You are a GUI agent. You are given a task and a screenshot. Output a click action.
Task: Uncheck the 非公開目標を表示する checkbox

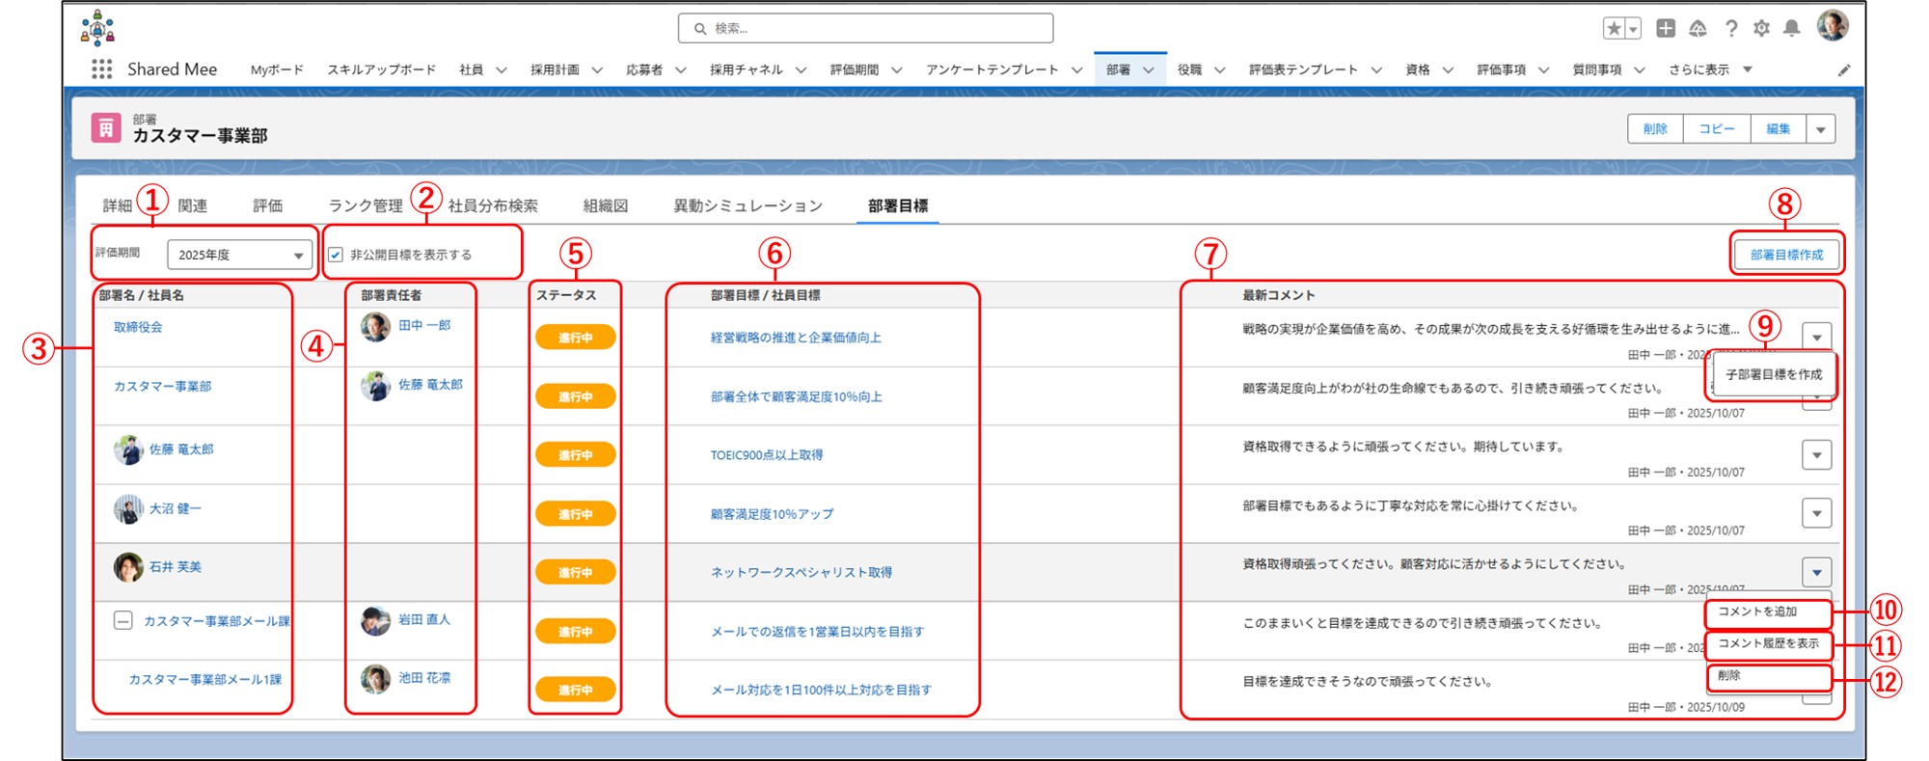[x=336, y=255]
